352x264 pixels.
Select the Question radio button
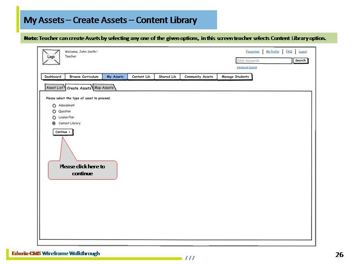[x=54, y=111]
